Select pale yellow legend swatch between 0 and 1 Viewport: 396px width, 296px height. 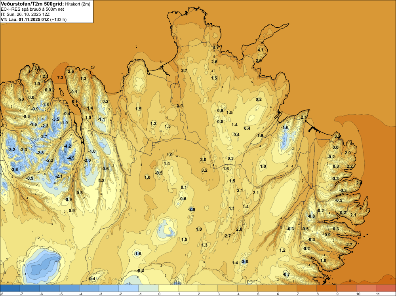tap(168, 288)
